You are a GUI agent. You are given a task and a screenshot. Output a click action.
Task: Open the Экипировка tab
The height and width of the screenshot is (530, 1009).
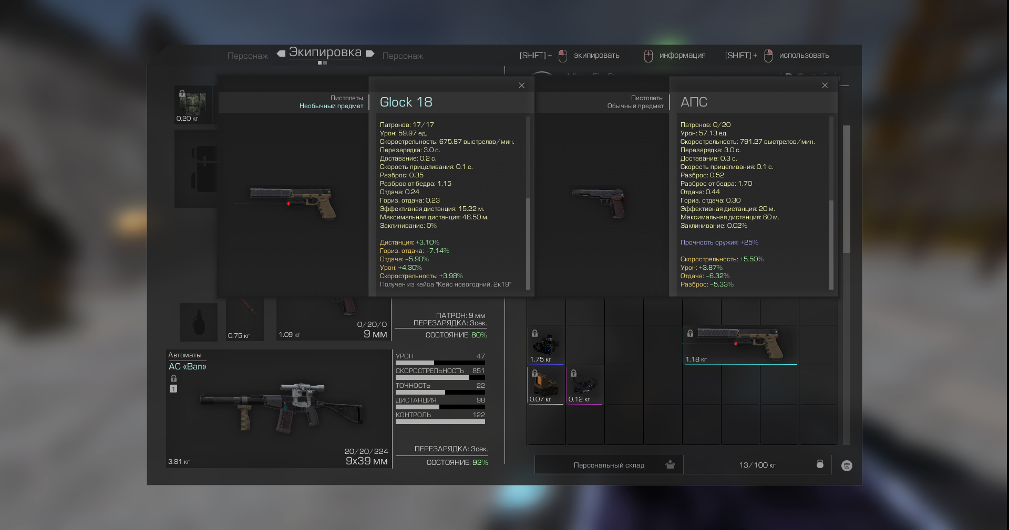click(325, 52)
